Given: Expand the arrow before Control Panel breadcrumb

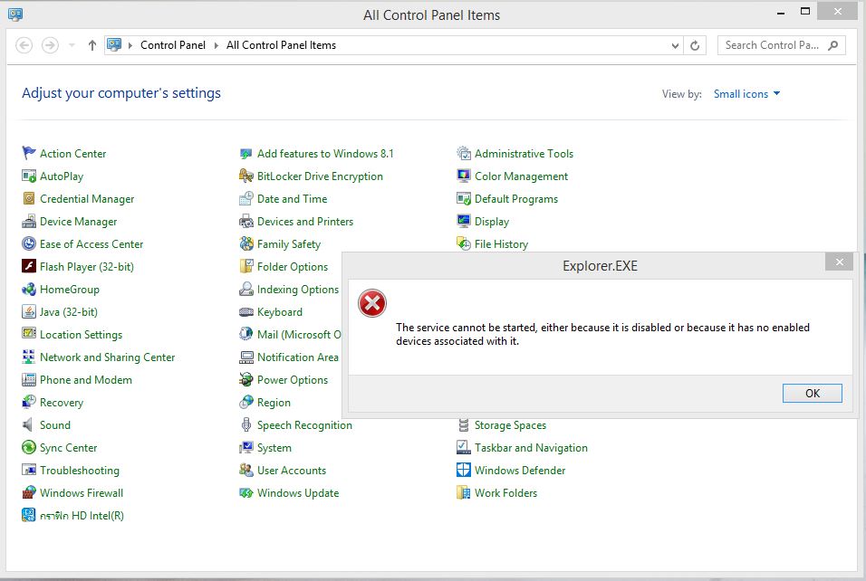Looking at the screenshot, I should point(130,45).
